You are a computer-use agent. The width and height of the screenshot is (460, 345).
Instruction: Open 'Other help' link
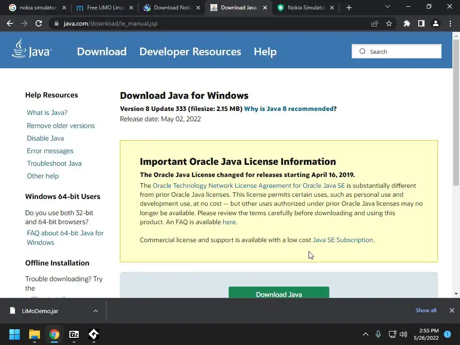coord(43,176)
